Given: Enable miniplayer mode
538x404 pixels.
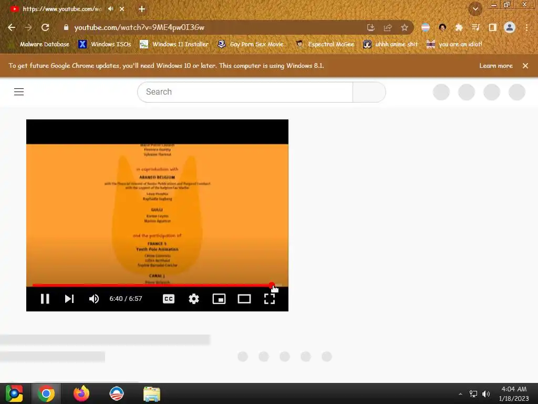Looking at the screenshot, I should (x=219, y=299).
